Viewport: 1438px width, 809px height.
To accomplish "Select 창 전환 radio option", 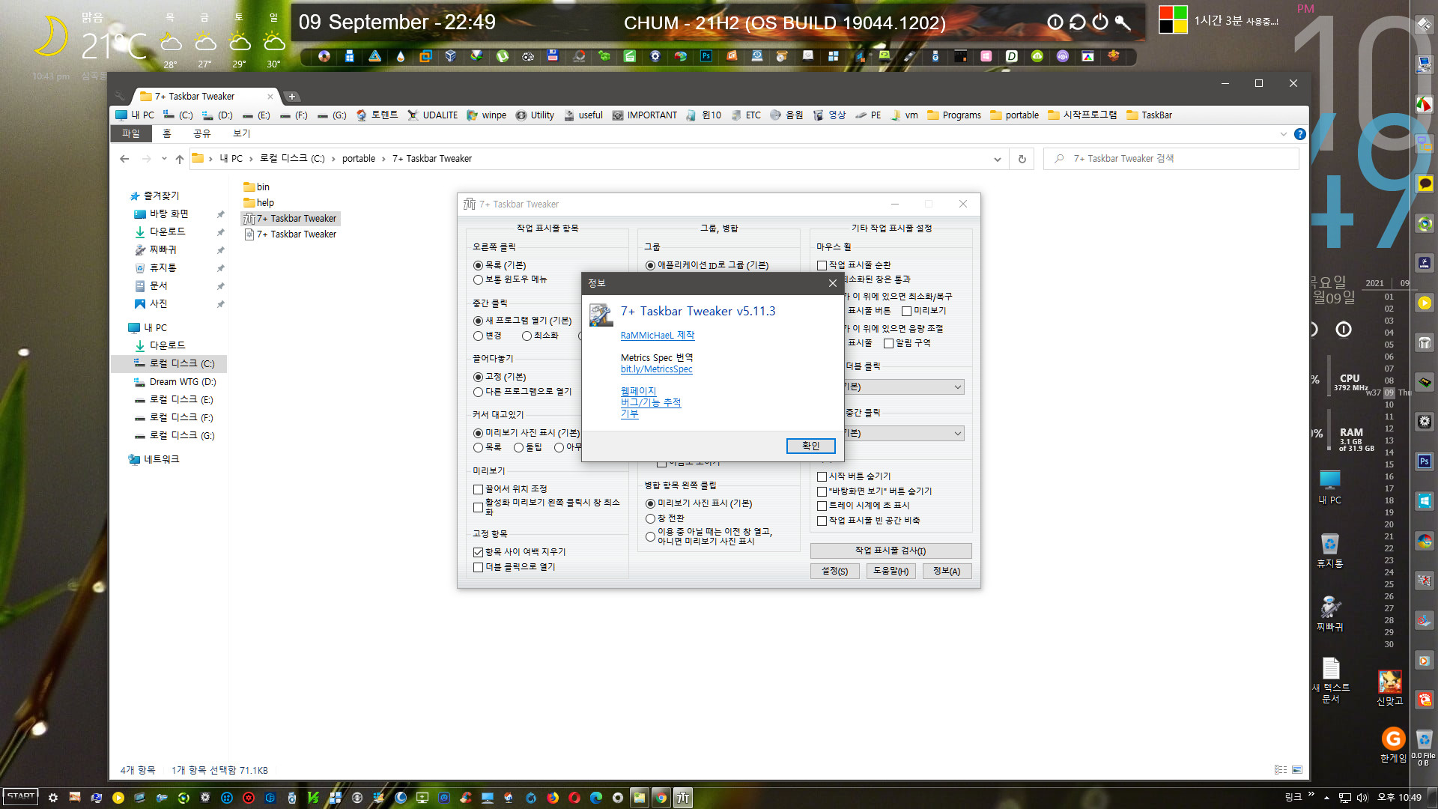I will (664, 518).
